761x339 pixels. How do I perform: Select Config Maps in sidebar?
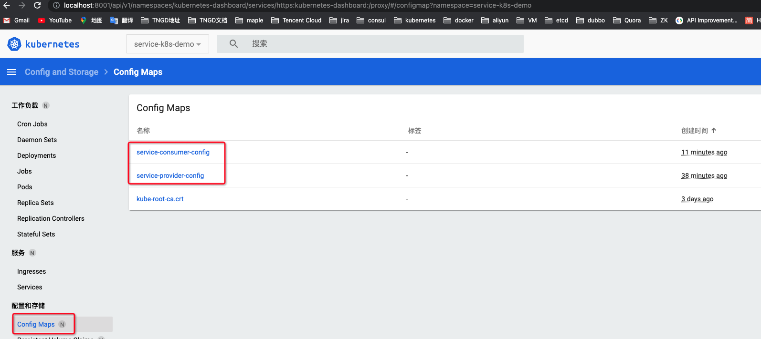click(x=36, y=324)
